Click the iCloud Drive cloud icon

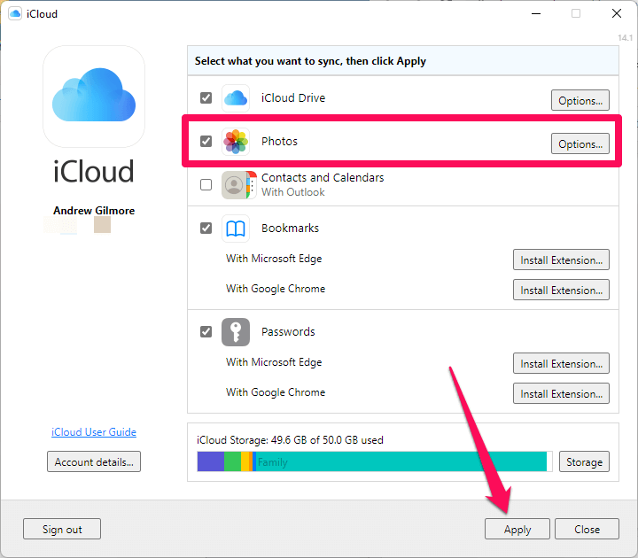click(x=236, y=98)
